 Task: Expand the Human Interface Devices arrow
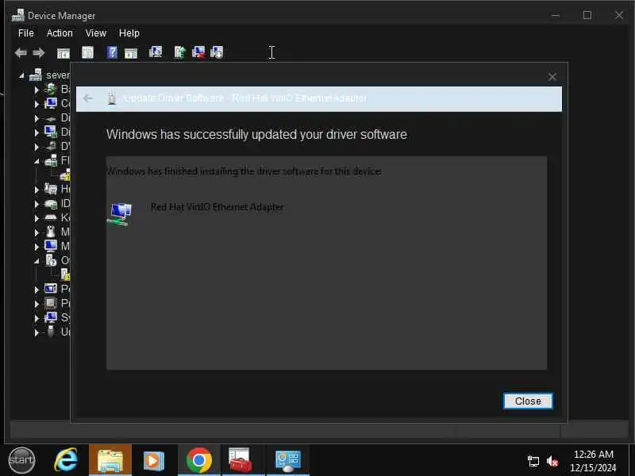tap(37, 190)
